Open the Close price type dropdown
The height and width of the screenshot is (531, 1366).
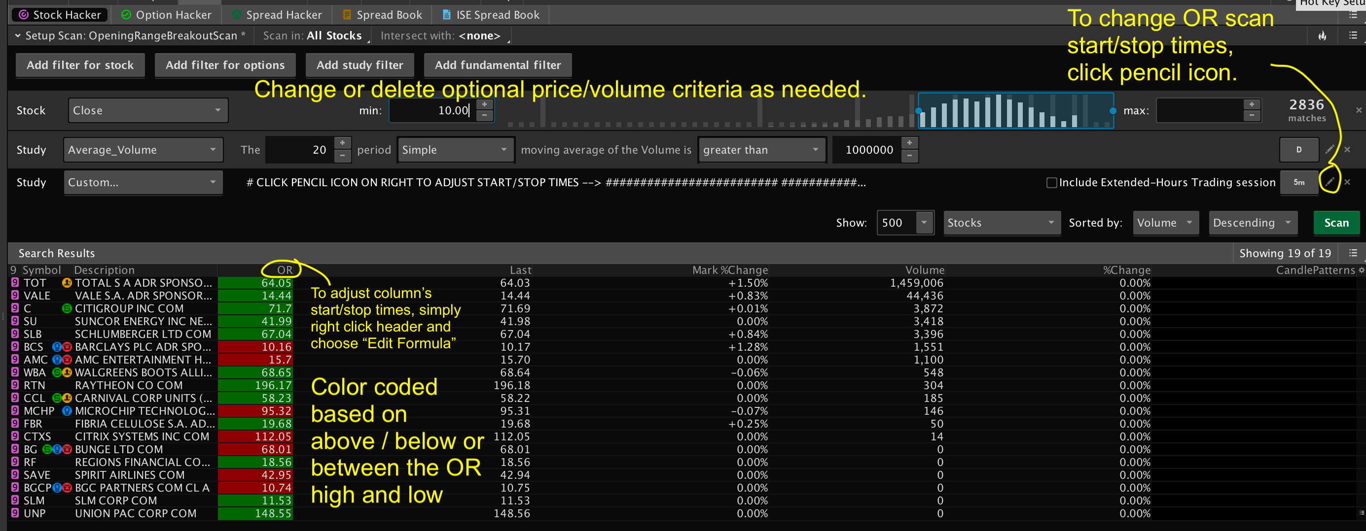[147, 110]
